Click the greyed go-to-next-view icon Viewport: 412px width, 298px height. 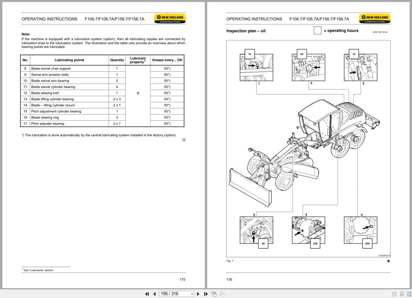pyautogui.click(x=222, y=294)
